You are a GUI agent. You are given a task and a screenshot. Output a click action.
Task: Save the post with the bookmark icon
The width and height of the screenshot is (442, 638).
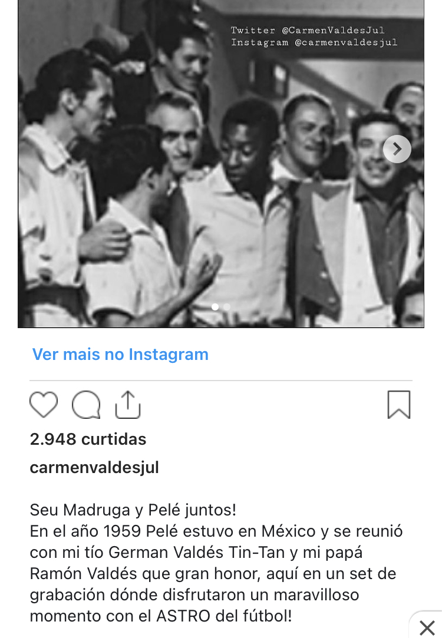point(399,405)
